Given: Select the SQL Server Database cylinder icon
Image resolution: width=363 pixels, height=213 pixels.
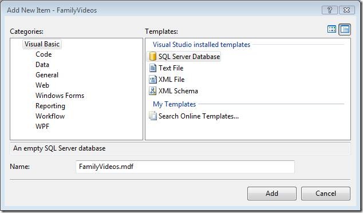Looking at the screenshot, I should click(x=152, y=57).
